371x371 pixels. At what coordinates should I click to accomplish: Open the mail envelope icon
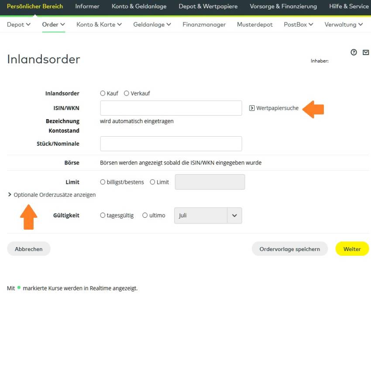[366, 52]
